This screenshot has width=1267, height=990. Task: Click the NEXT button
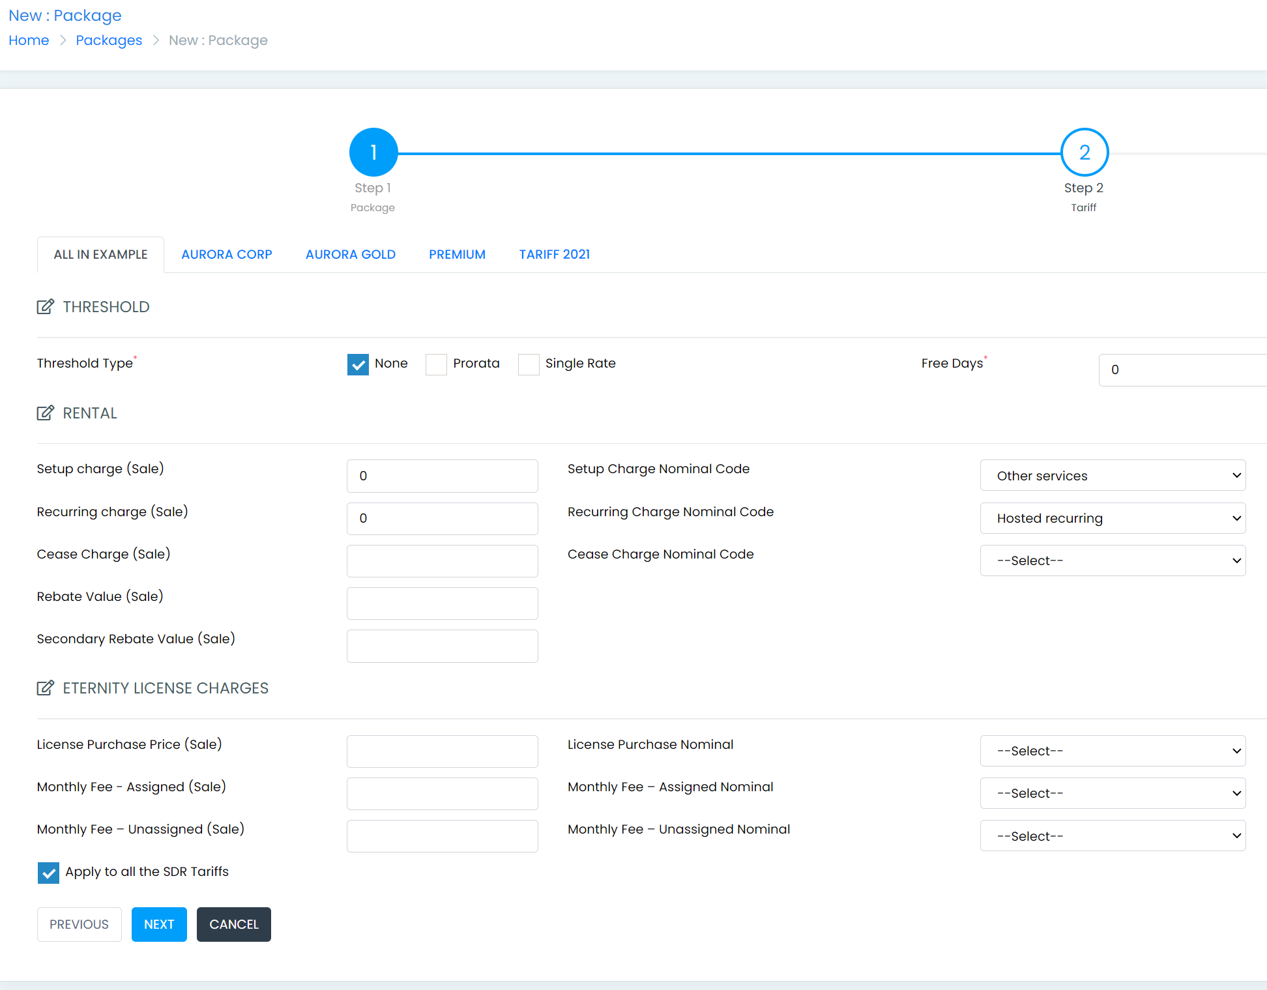click(x=159, y=924)
